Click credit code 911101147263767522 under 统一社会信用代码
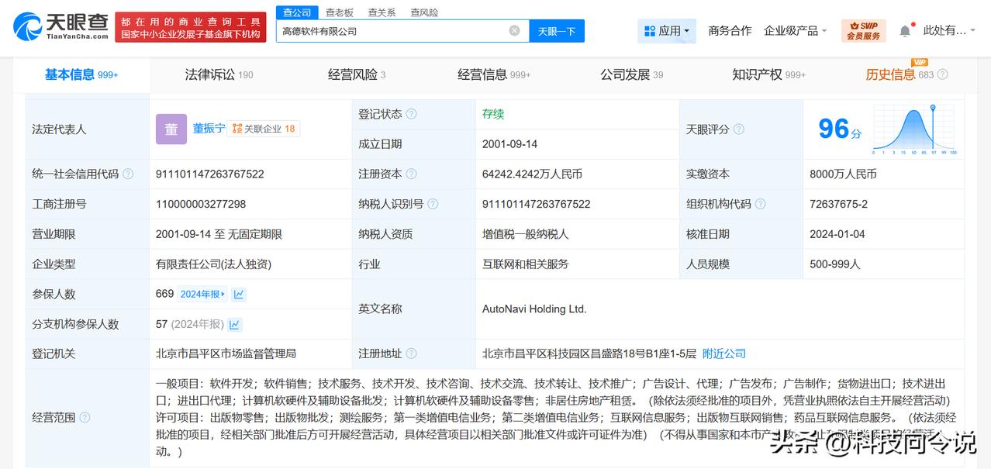The height and width of the screenshot is (469, 991). point(210,174)
